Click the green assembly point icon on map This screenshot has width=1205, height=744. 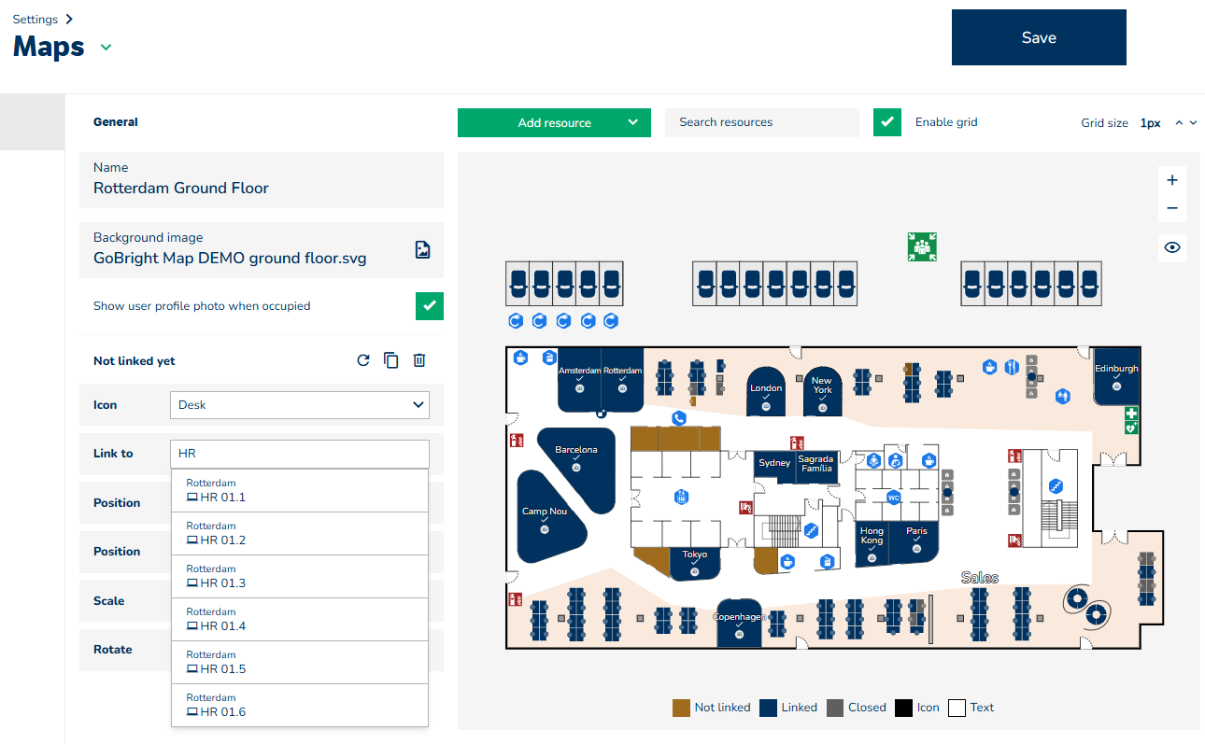922,246
